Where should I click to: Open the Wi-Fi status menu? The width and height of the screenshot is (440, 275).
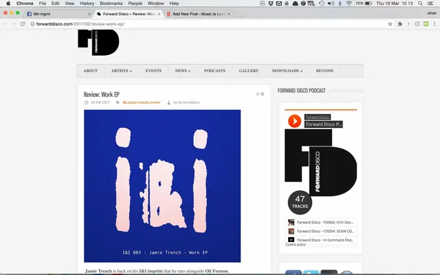click(x=349, y=3)
